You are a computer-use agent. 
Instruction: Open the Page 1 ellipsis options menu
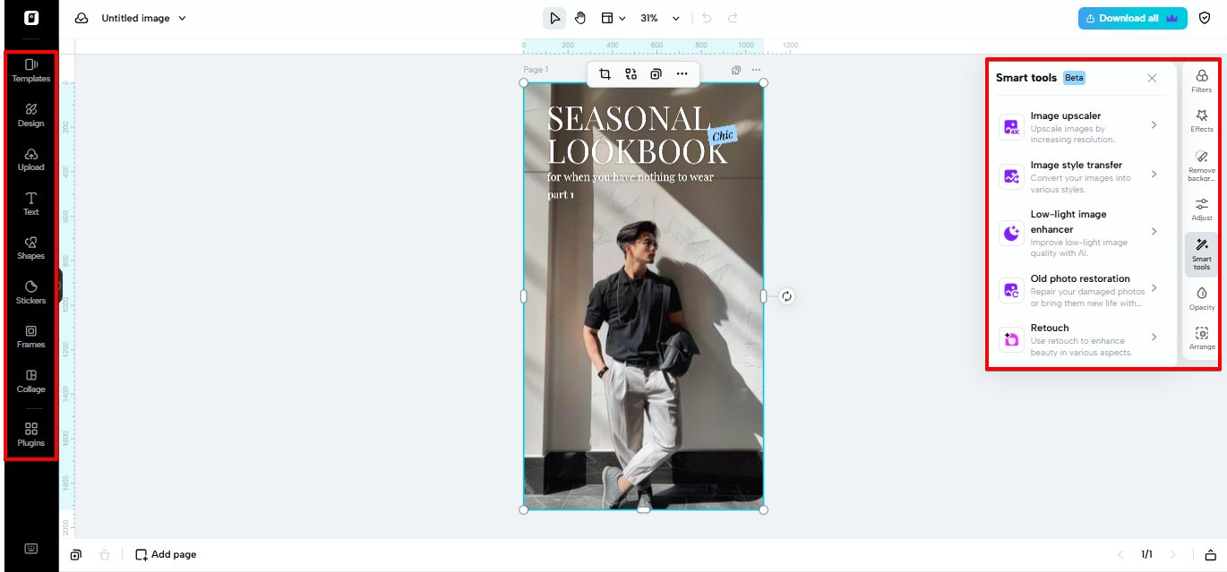click(757, 70)
